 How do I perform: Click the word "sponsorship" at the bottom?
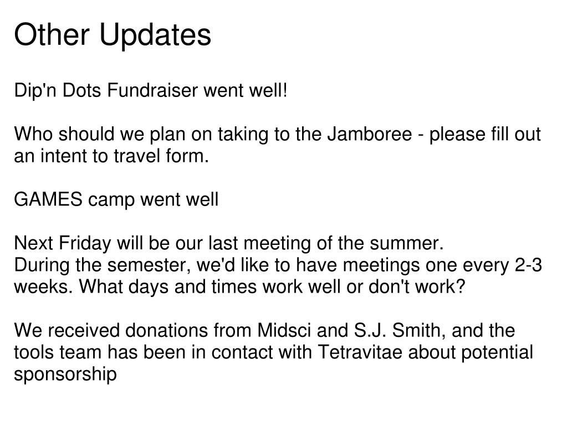click(x=65, y=375)
